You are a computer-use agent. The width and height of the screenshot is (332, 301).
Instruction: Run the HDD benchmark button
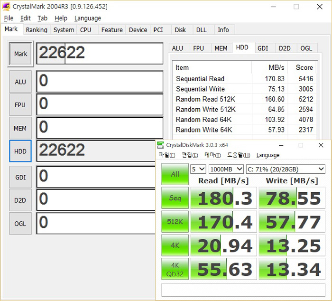[x=20, y=151]
